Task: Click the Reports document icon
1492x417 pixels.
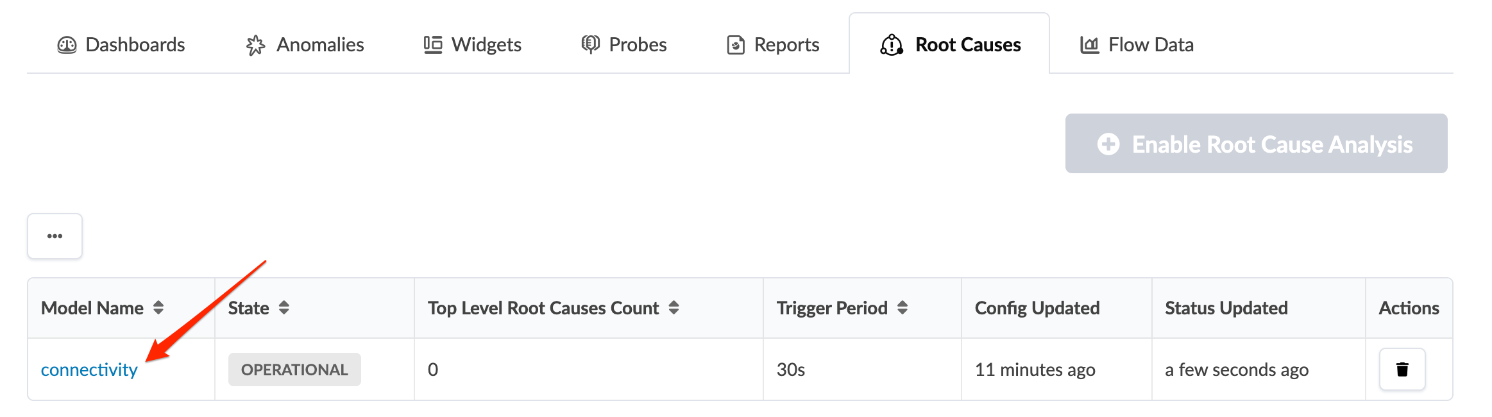Action: coord(736,45)
